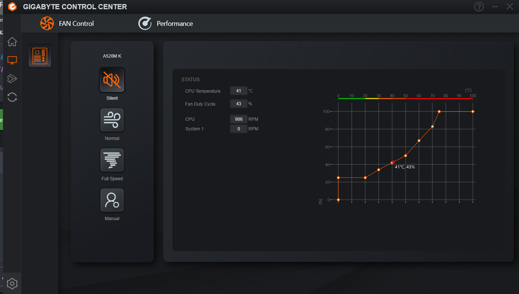Select the red current-temperature point on the curve
The width and height of the screenshot is (519, 294).
393,162
